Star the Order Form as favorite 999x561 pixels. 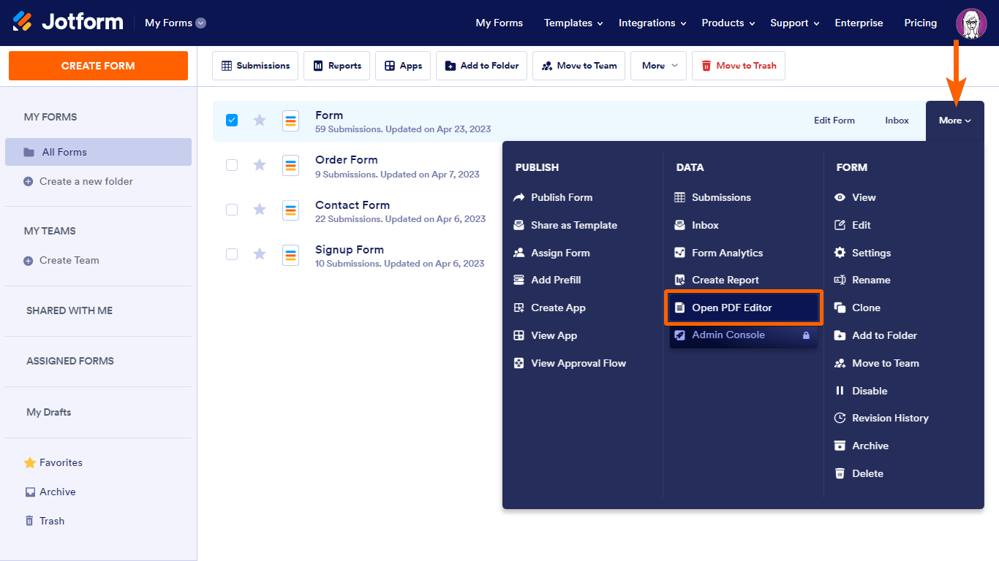point(260,165)
